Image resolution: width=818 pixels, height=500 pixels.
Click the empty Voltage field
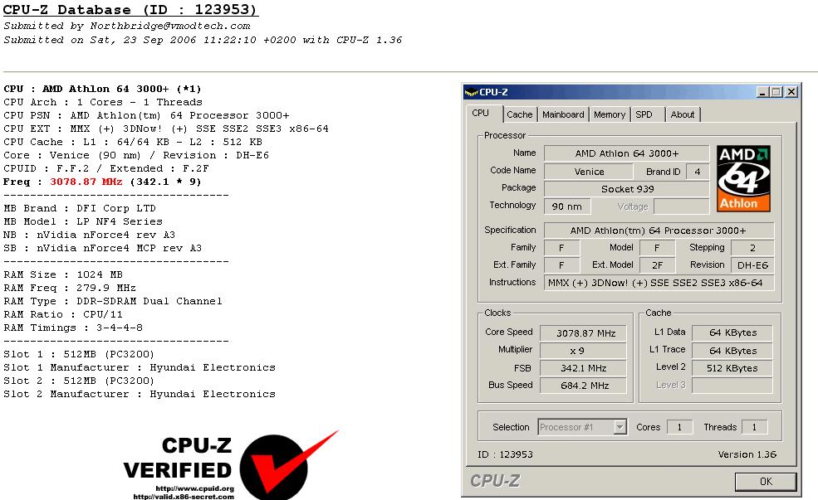pyautogui.click(x=681, y=206)
